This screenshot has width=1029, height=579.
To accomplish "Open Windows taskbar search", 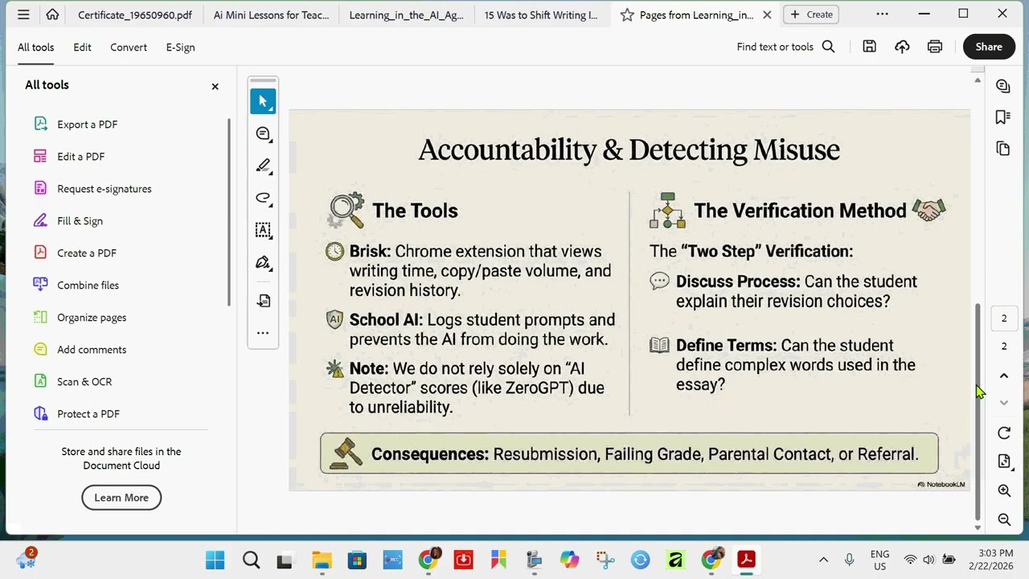I will [x=251, y=560].
